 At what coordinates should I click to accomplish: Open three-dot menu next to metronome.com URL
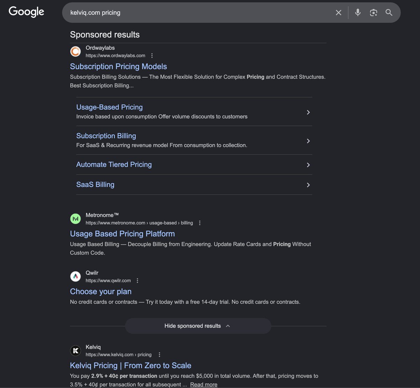[200, 223]
